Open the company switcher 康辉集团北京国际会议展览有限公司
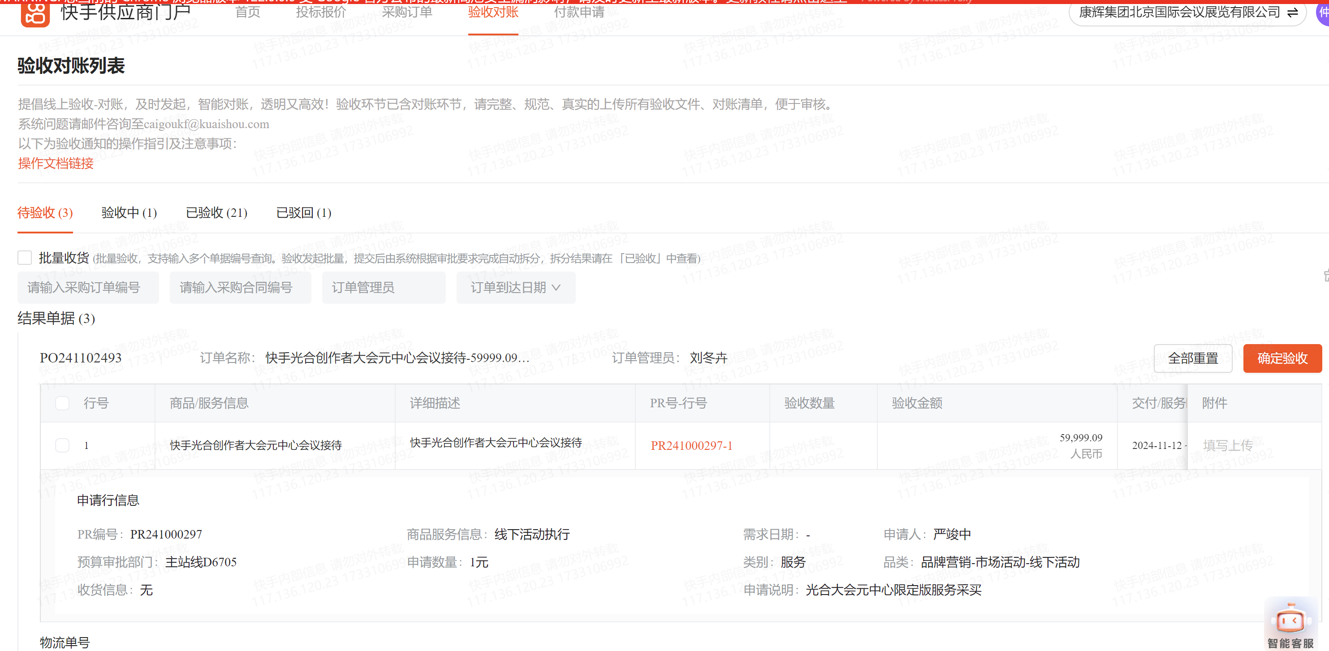Viewport: 1329px width, 651px height. [1179, 13]
